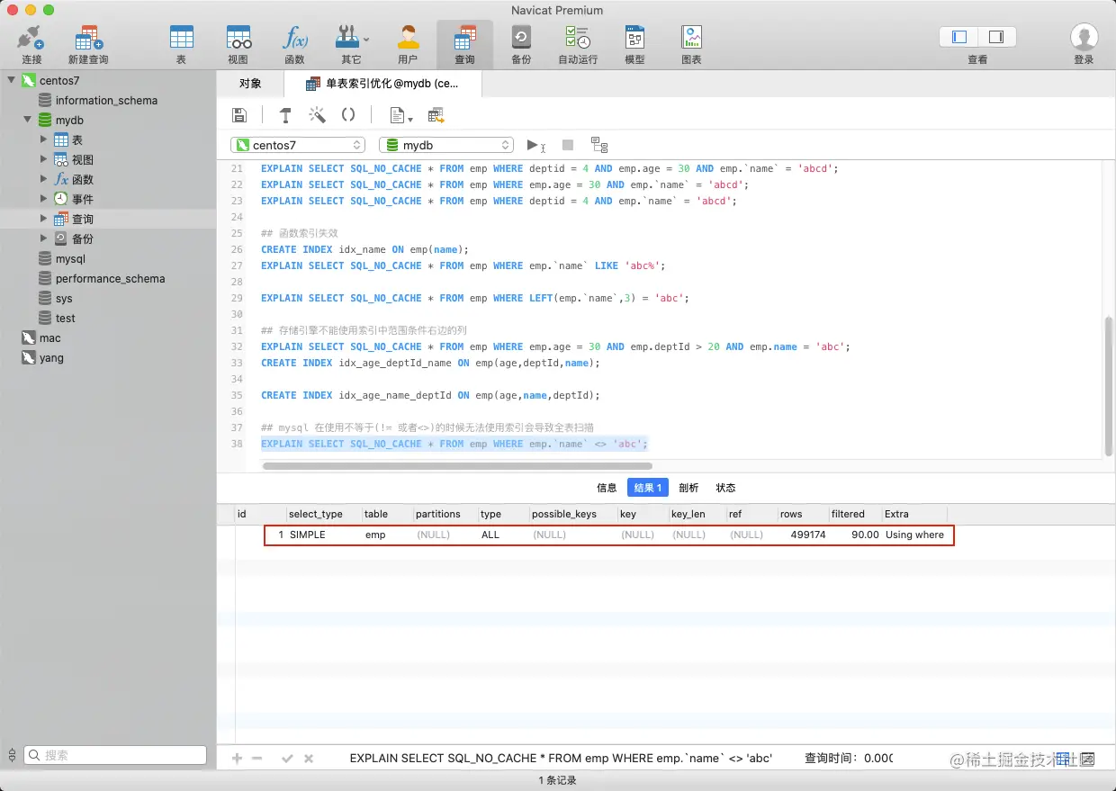
Task: Open the centos7 connection dropdown
Action: [x=298, y=145]
